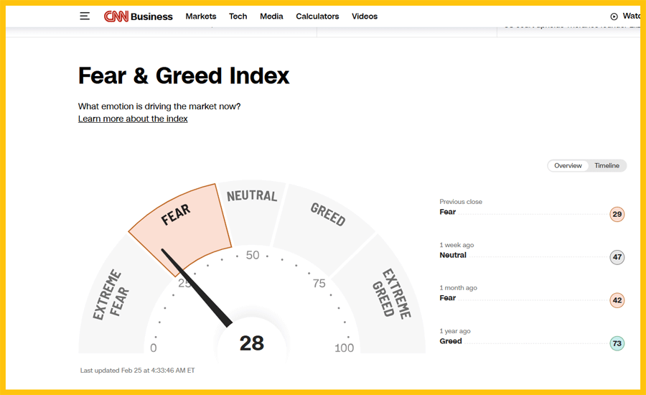Viewport: 646px width, 395px height.
Task: Open the Calculators page
Action: coord(317,16)
